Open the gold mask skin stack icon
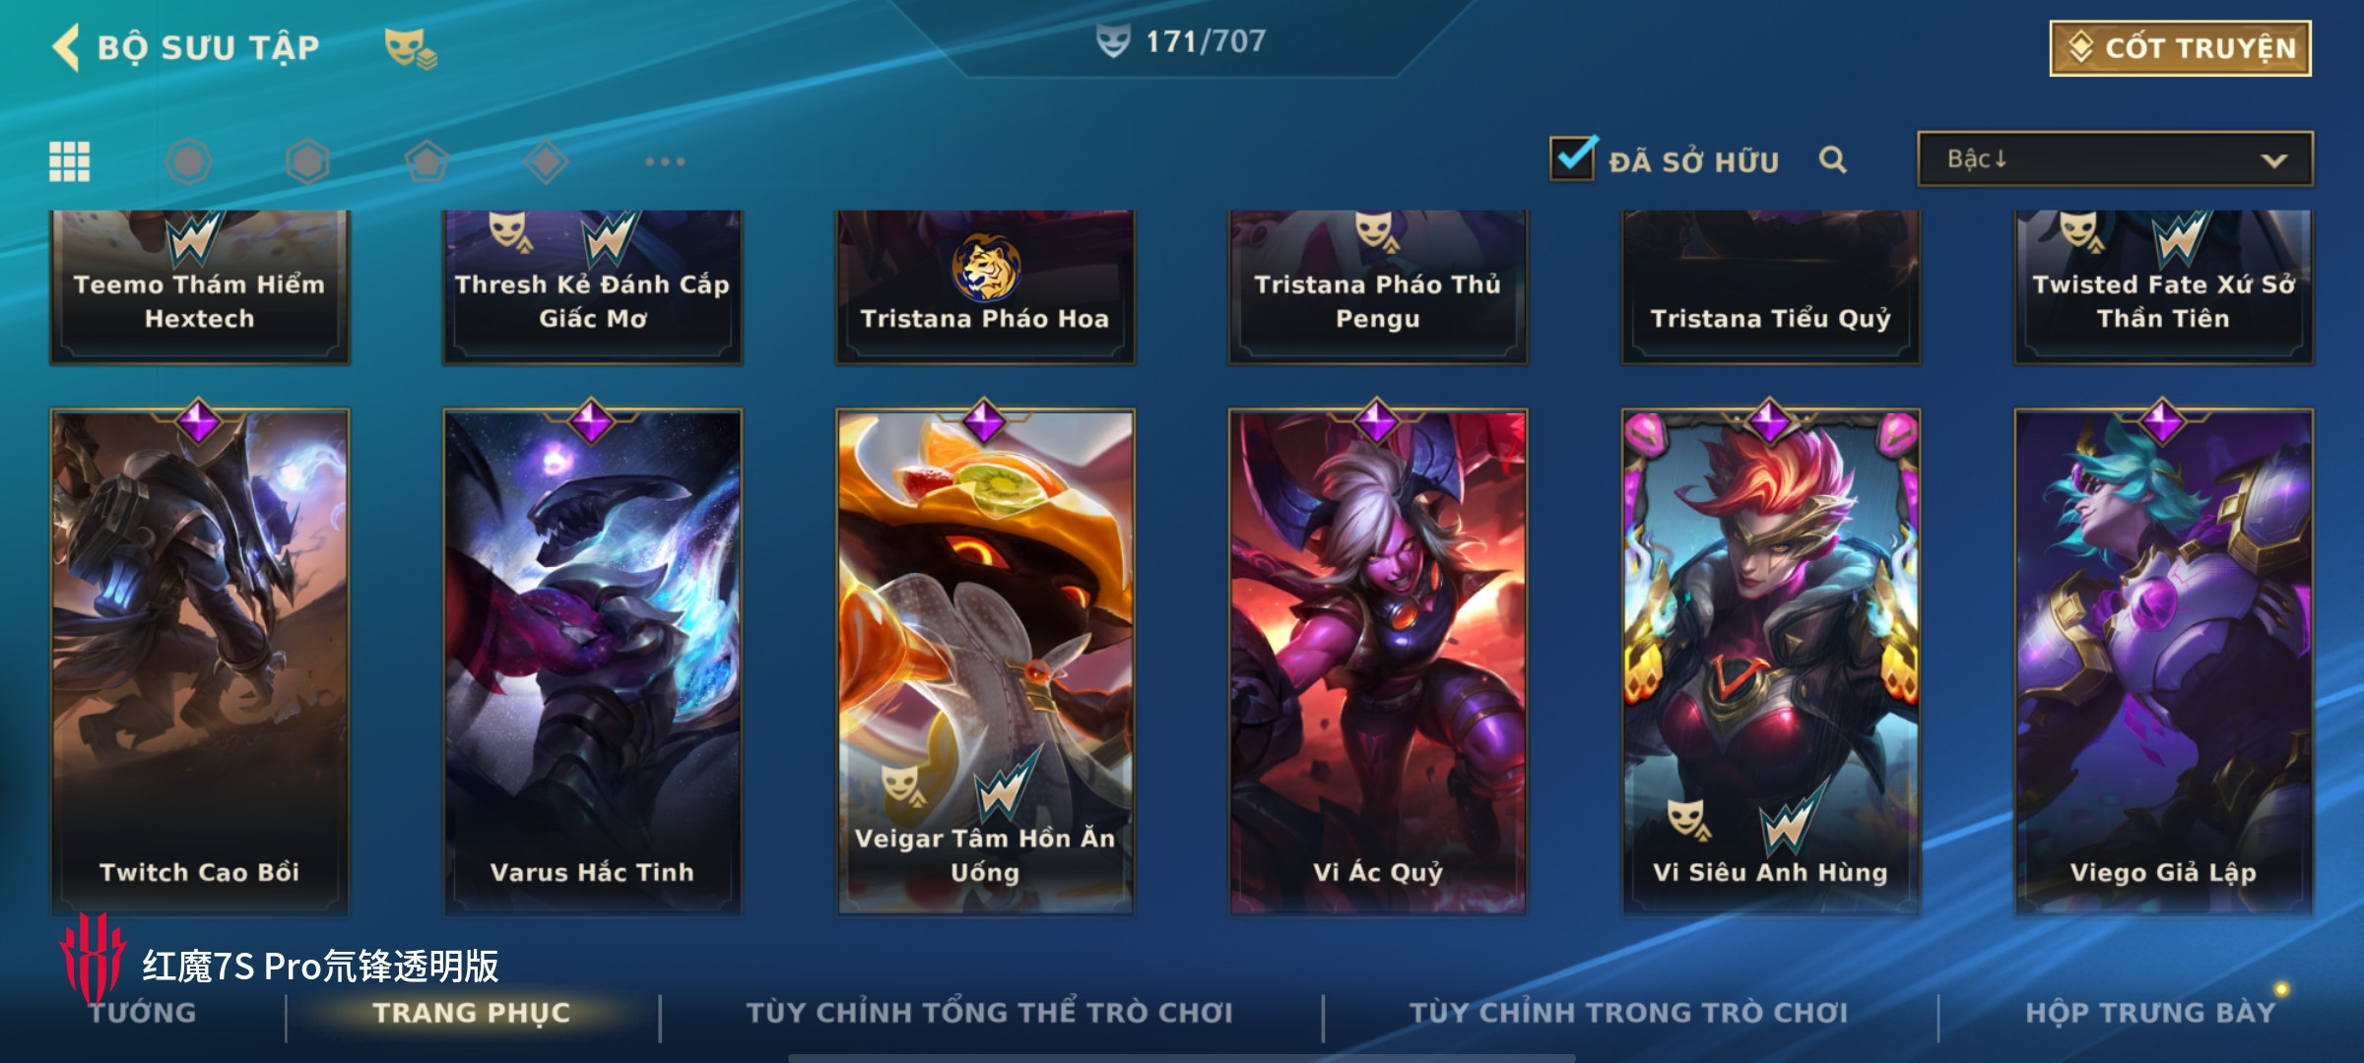Viewport: 2364px width, 1063px height. click(410, 48)
